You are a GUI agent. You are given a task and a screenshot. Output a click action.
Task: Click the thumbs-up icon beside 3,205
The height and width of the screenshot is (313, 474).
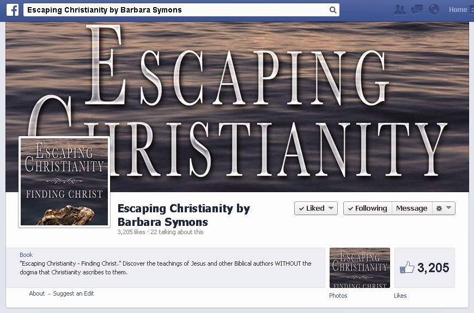point(407,267)
